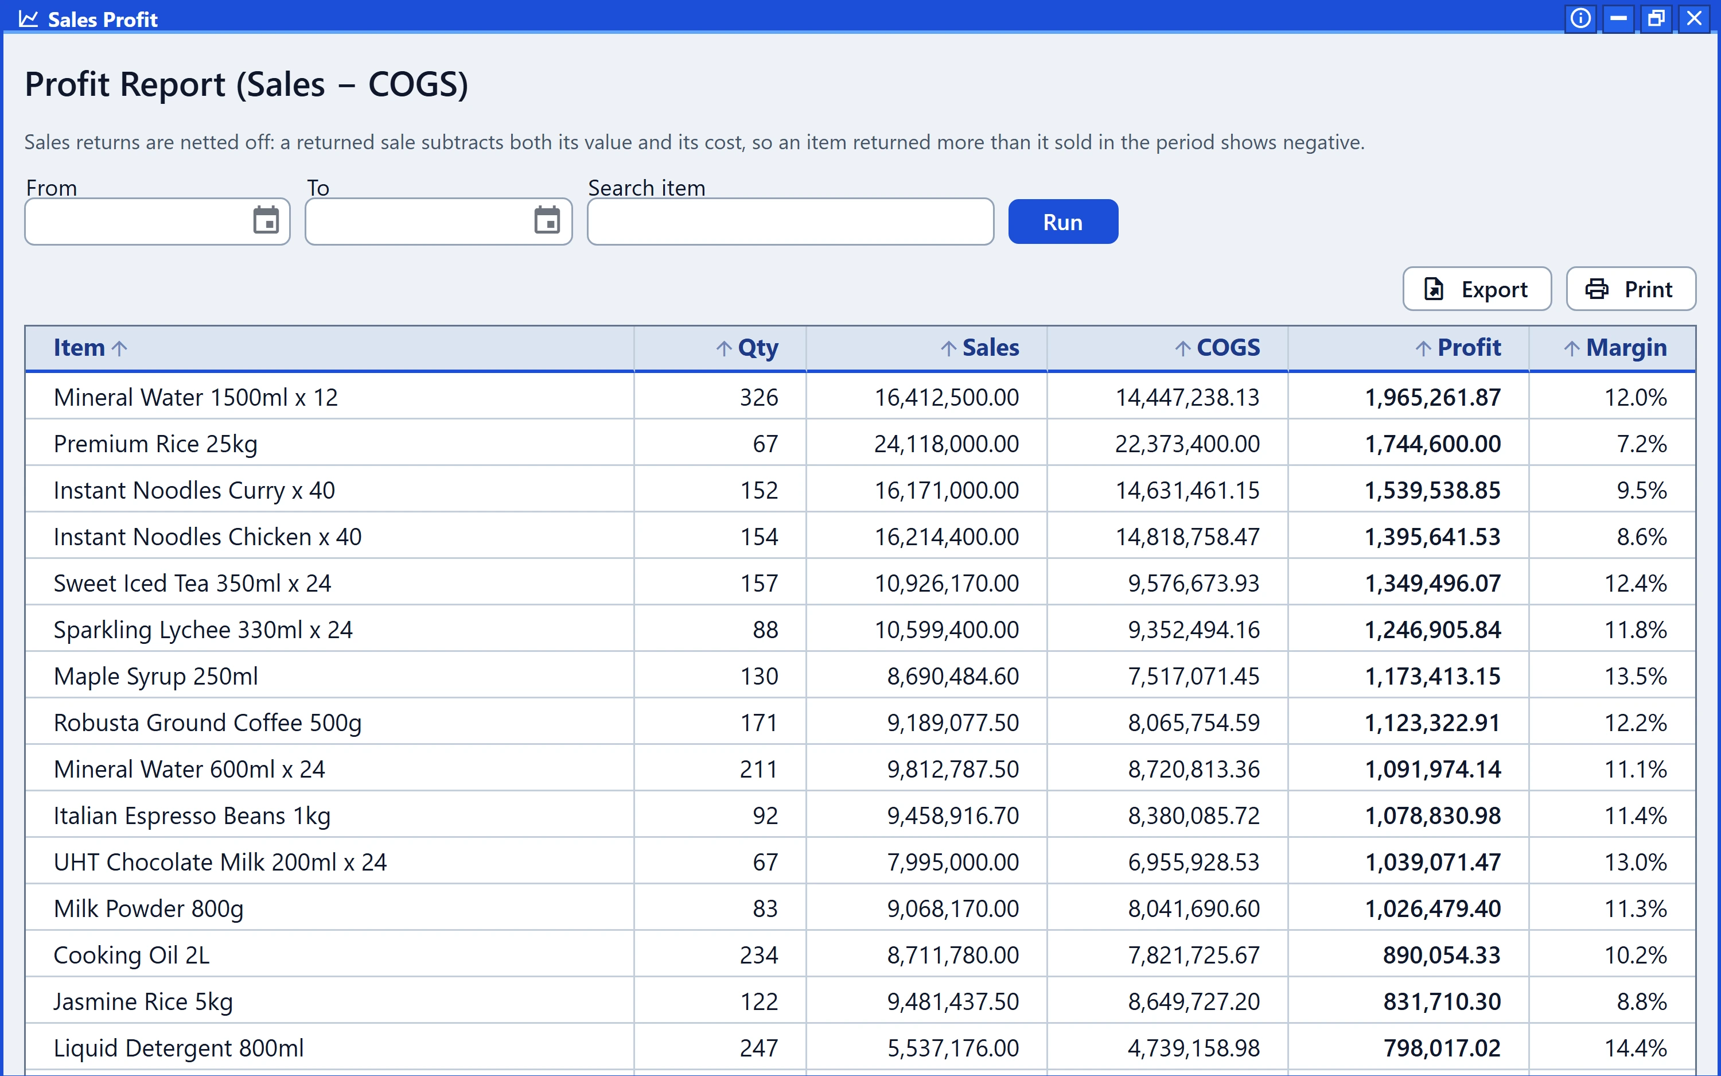Focus the To date field
This screenshot has width=1721, height=1076.
[439, 222]
